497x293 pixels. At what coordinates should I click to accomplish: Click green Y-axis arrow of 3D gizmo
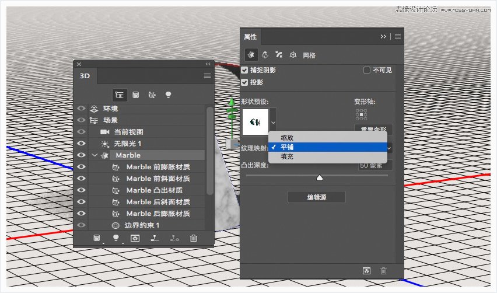[x=232, y=102]
